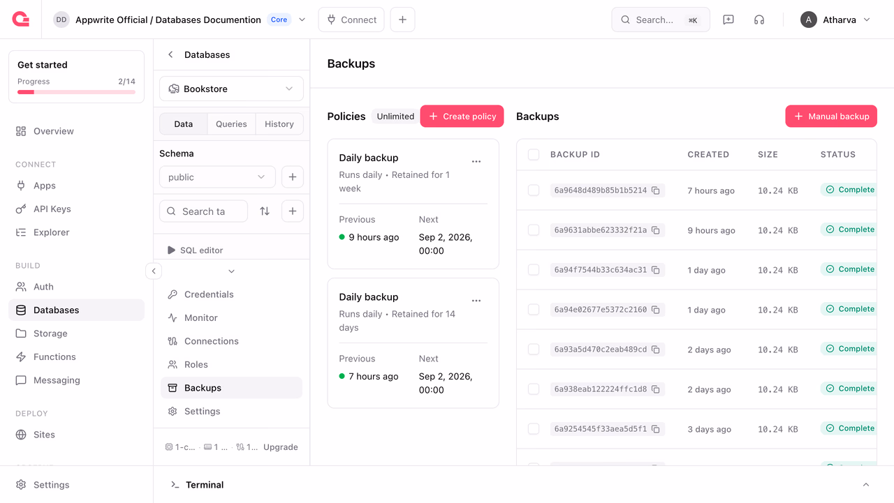This screenshot has width=894, height=503.
Task: Go to Apps under Connect
Action: pos(76,186)
